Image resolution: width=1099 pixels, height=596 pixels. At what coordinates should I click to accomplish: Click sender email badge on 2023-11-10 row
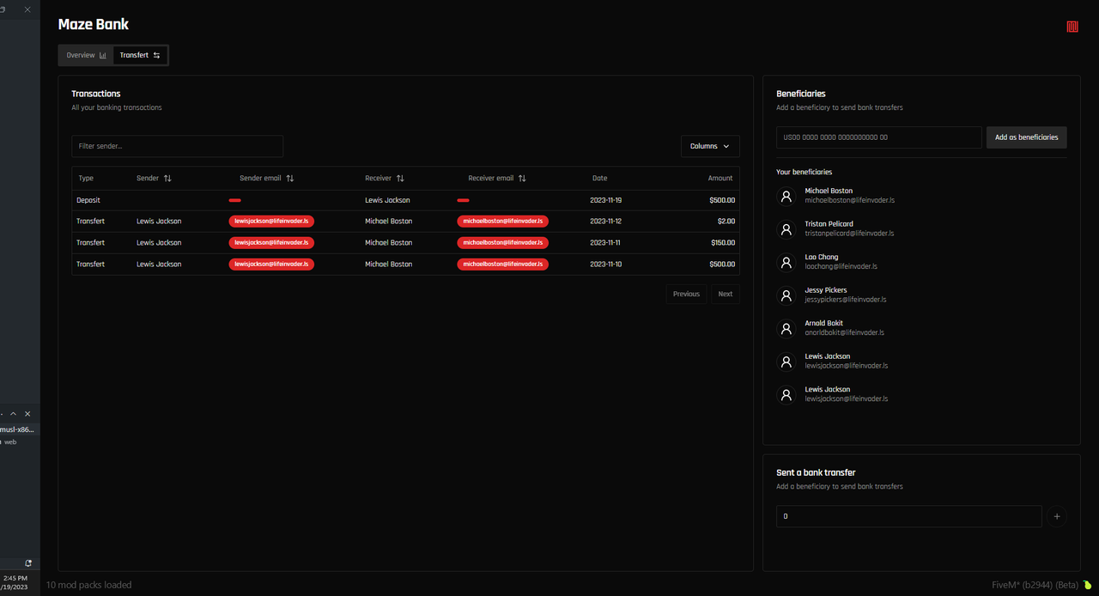(x=271, y=265)
